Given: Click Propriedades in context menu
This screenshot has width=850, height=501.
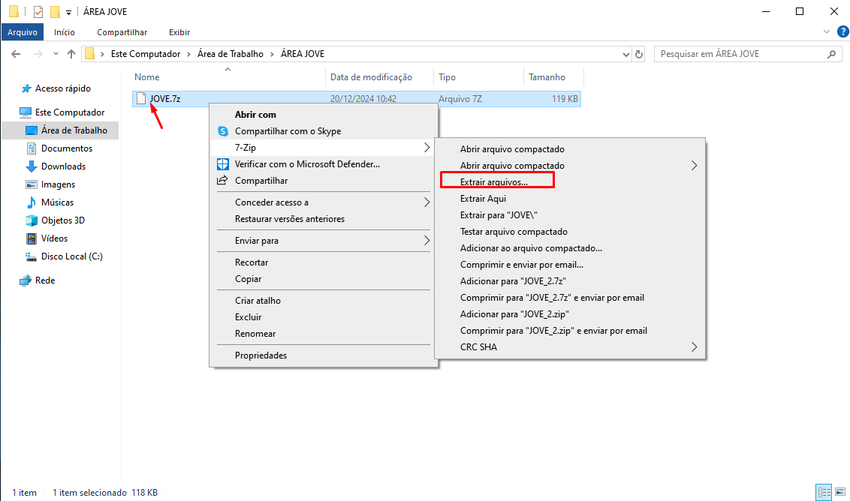Looking at the screenshot, I should (261, 355).
